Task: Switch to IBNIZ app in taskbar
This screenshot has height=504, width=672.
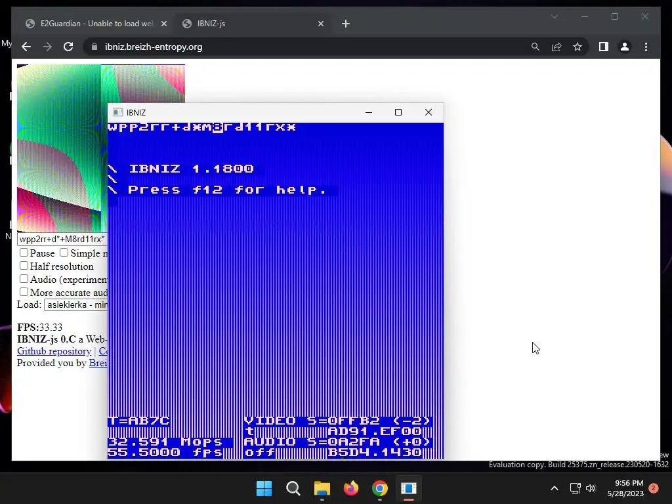Action: click(x=409, y=488)
